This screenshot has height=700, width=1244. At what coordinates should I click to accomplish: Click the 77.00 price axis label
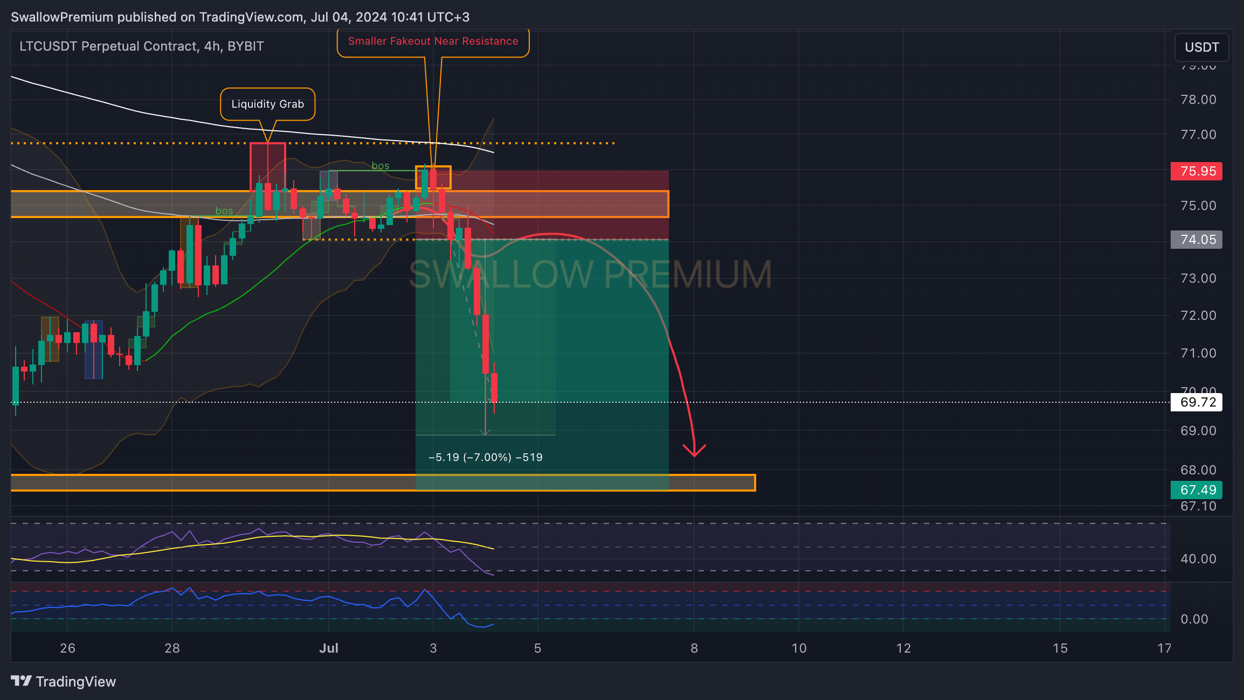[1198, 135]
